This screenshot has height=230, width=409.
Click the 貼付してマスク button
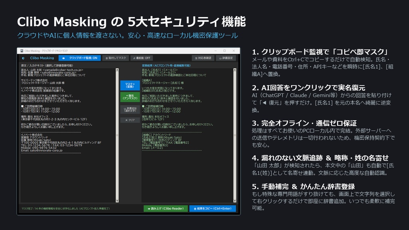[x=115, y=58]
